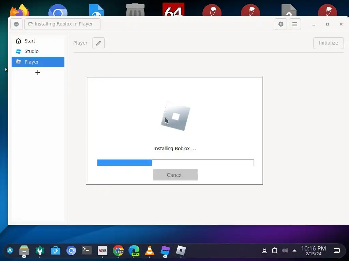Click the stop/cancel circular button in header
The height and width of the screenshot is (261, 349).
[16, 24]
